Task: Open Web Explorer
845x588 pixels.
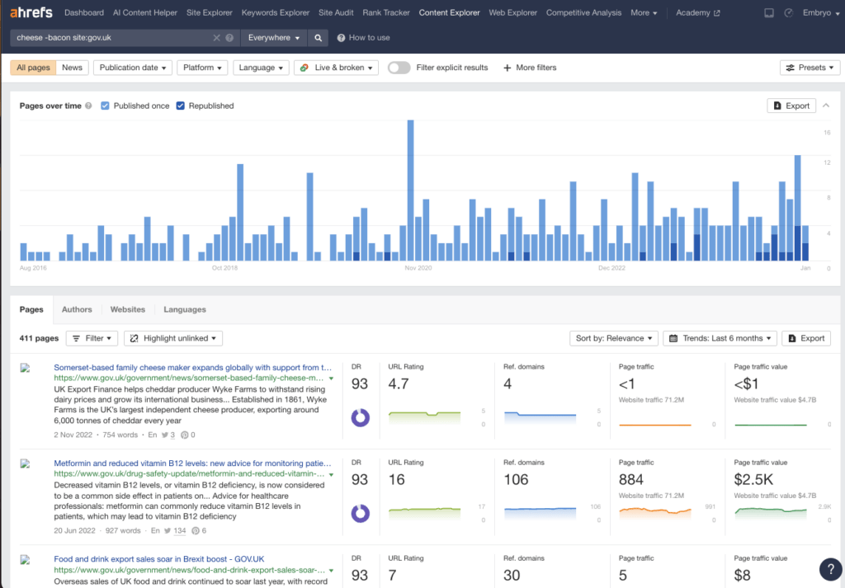Action: click(512, 13)
